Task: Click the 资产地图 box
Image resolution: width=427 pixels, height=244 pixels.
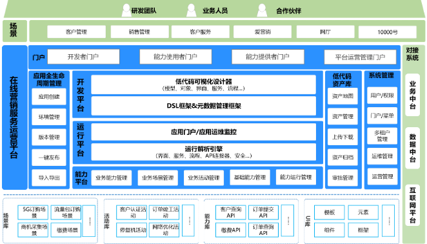Action: coord(343,96)
